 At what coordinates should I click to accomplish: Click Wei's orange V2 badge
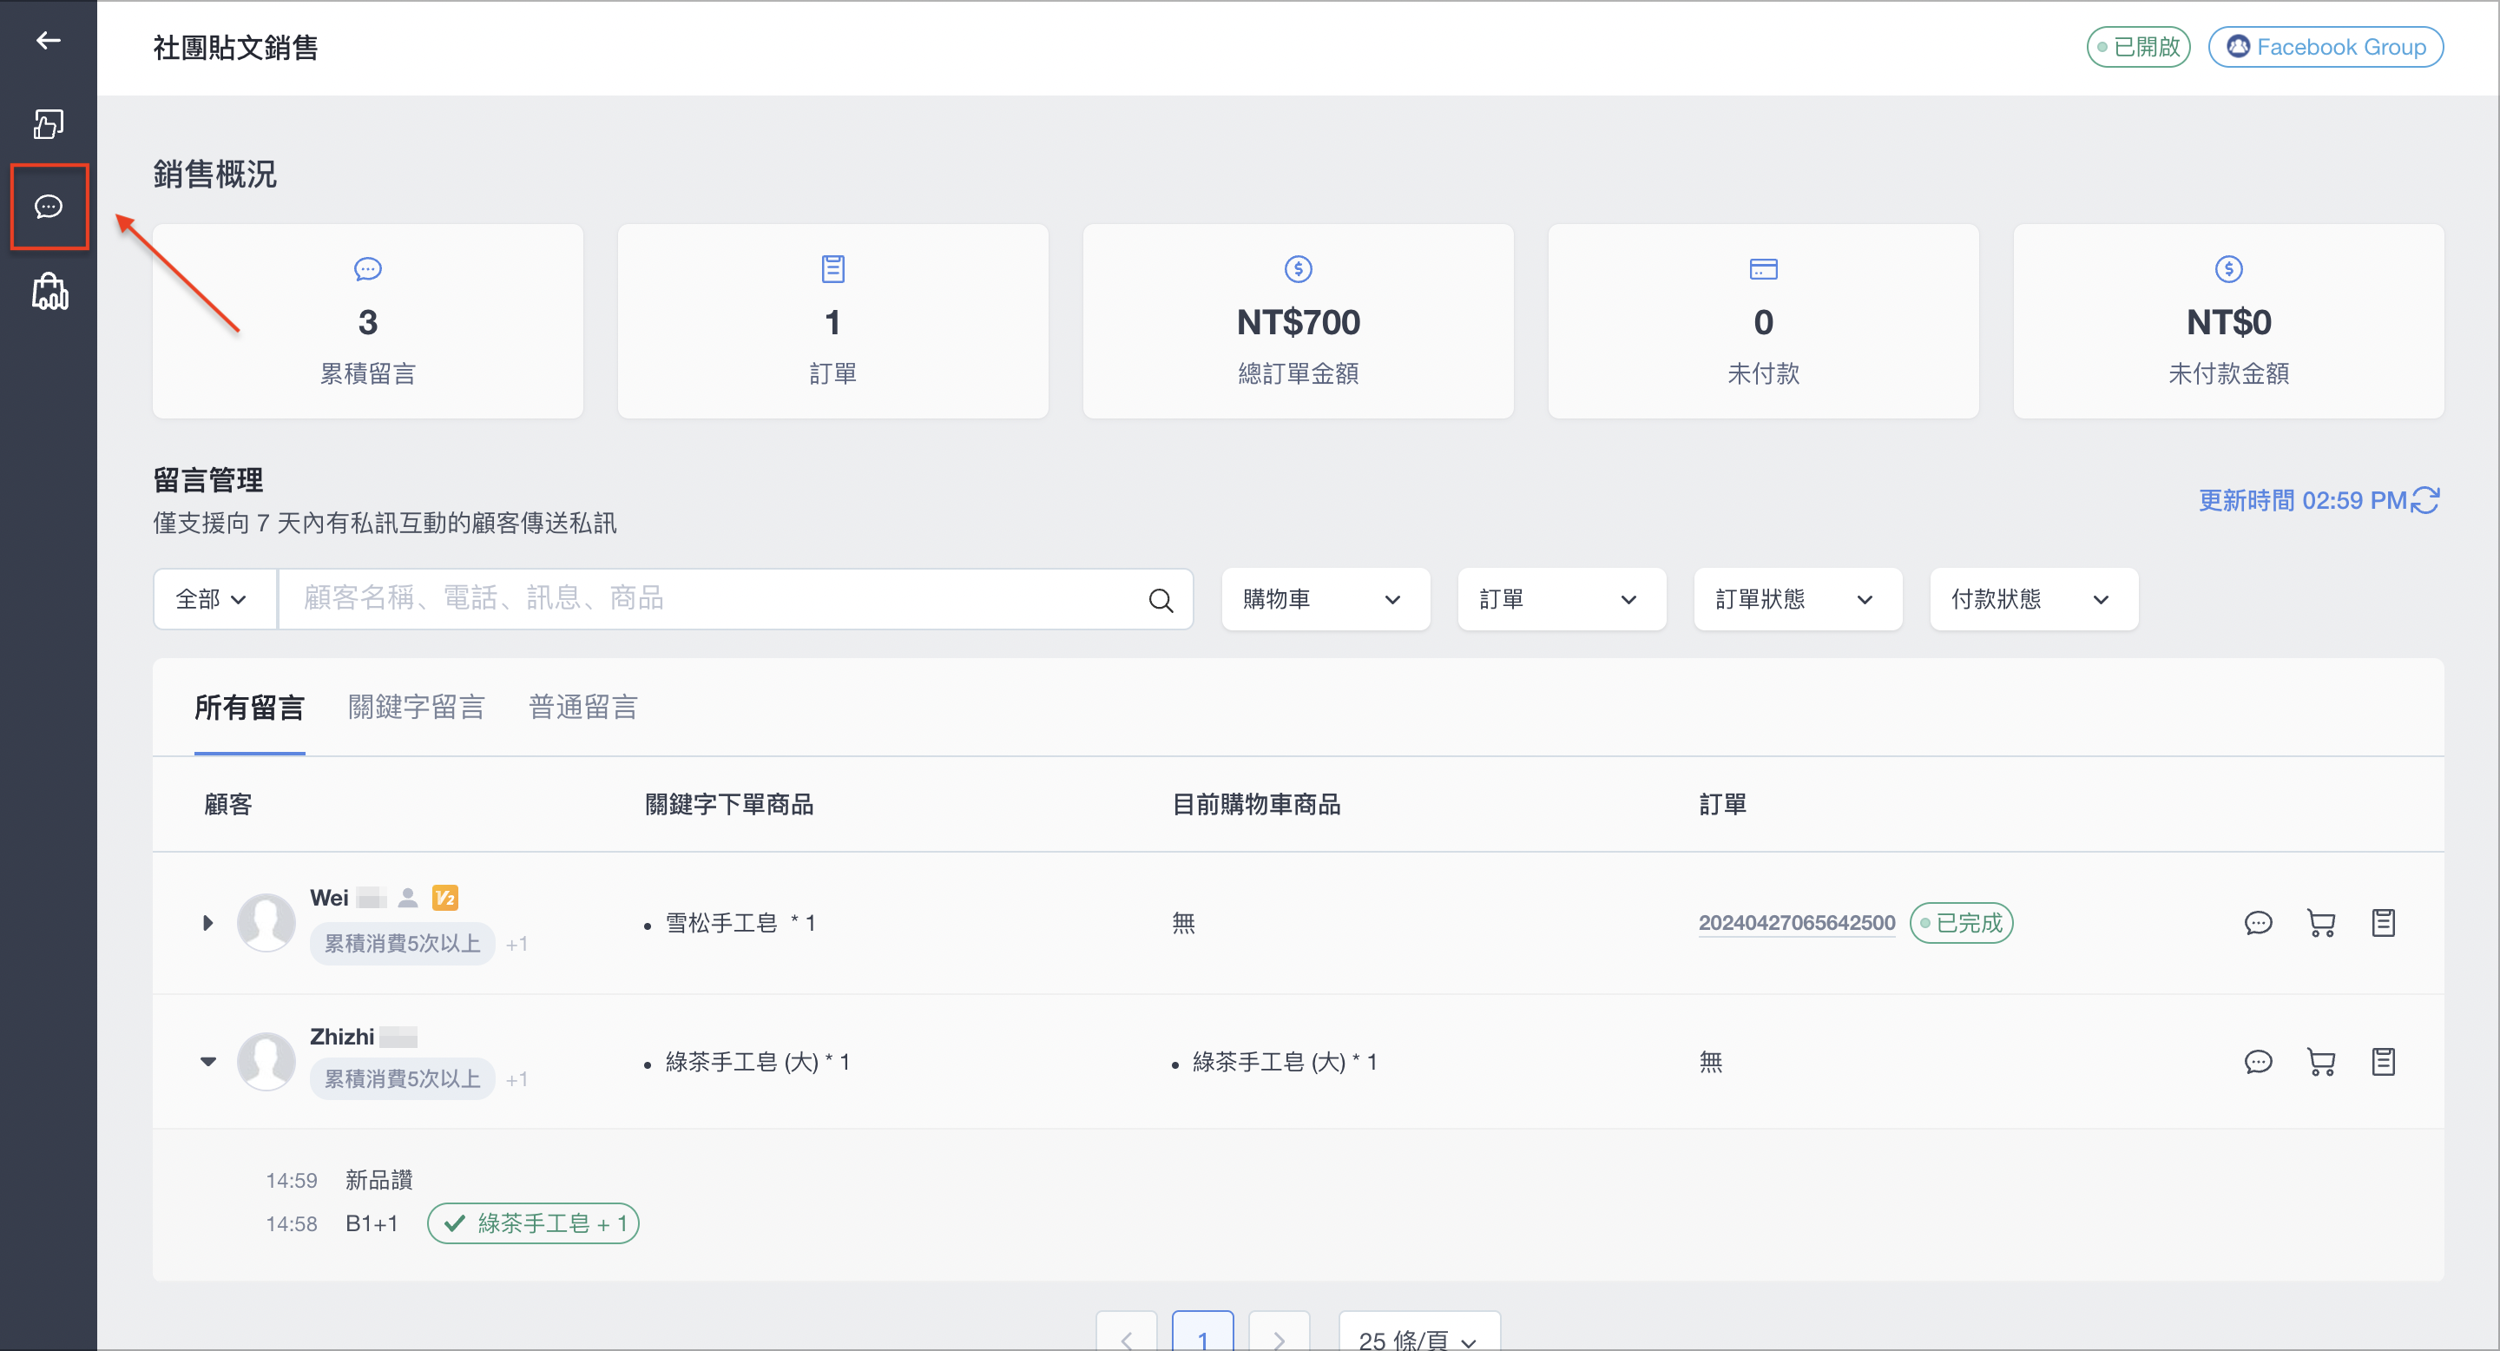[x=444, y=898]
